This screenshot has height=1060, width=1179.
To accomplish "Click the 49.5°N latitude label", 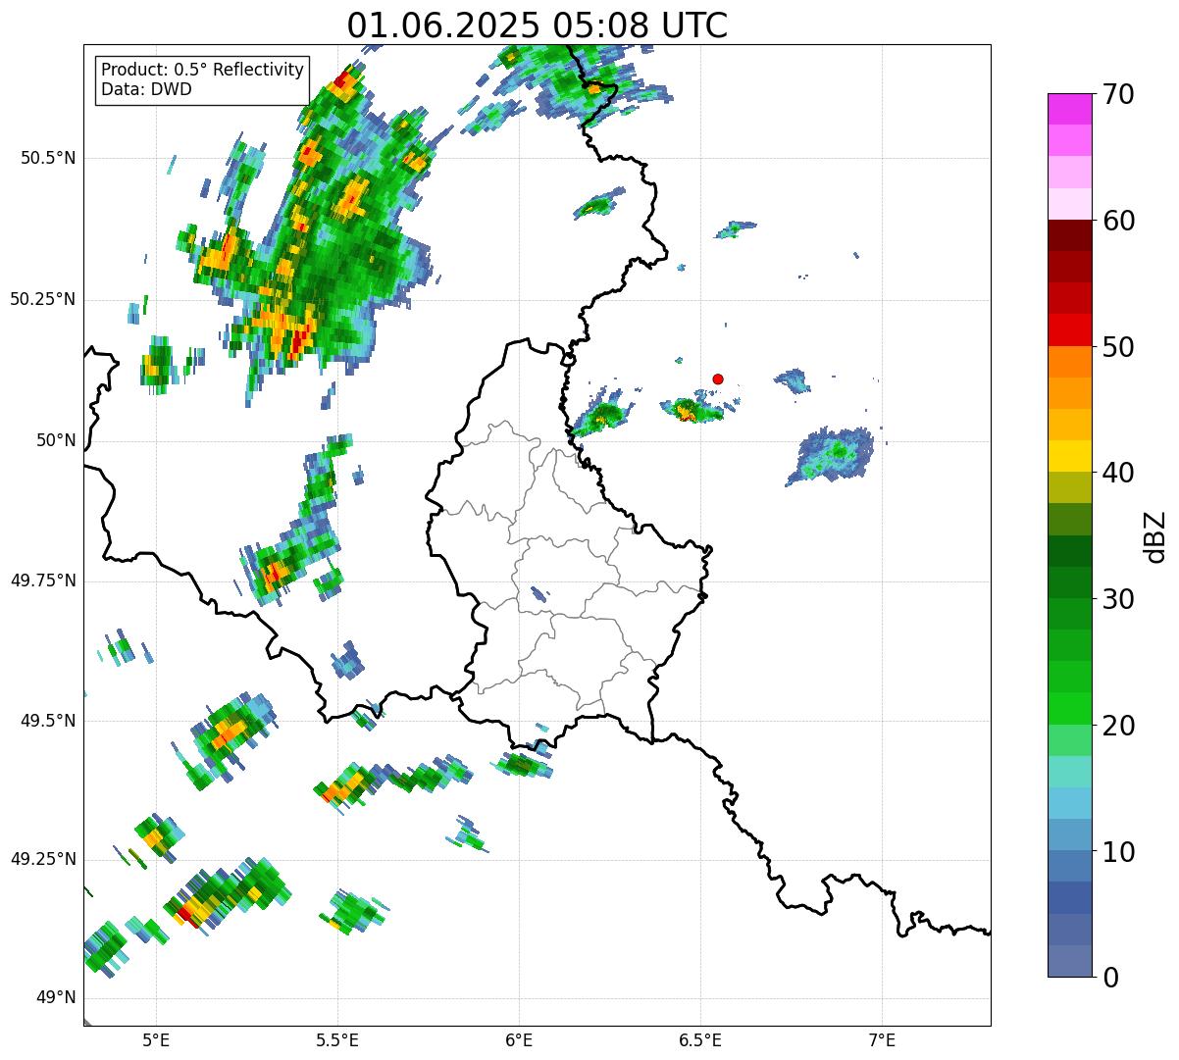I will [x=47, y=721].
